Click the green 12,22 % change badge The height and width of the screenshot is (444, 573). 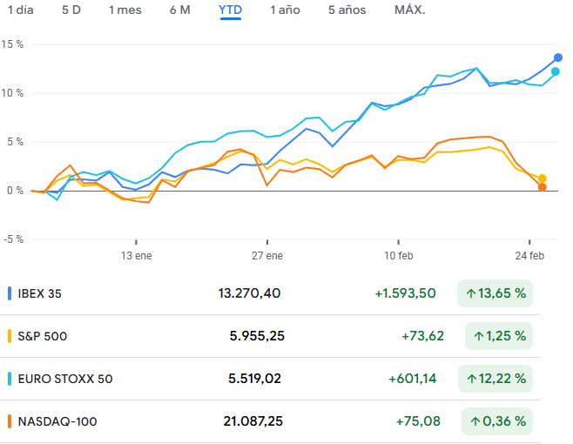[495, 379]
